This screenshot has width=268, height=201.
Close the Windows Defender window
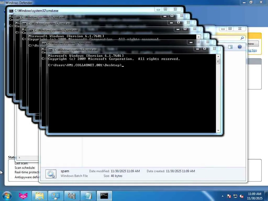pyautogui.click(x=261, y=2)
